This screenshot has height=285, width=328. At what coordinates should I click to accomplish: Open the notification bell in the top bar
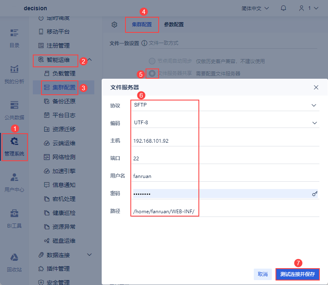tap(283, 8)
